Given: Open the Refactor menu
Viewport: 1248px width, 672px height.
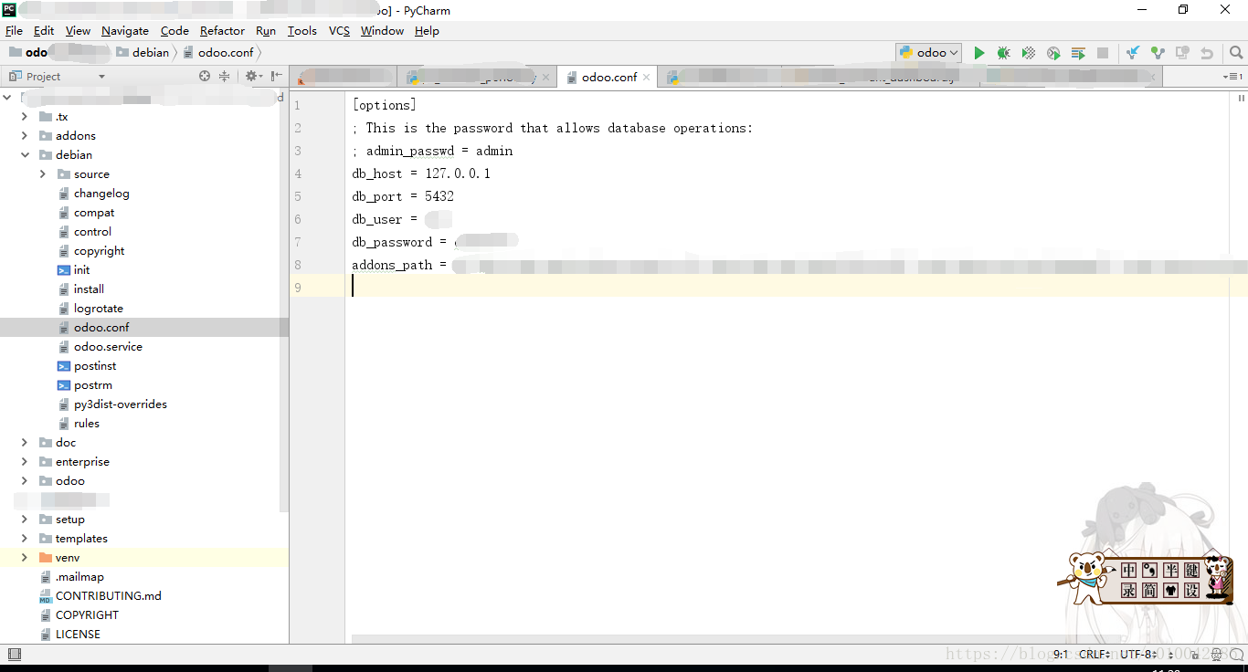Looking at the screenshot, I should point(222,30).
